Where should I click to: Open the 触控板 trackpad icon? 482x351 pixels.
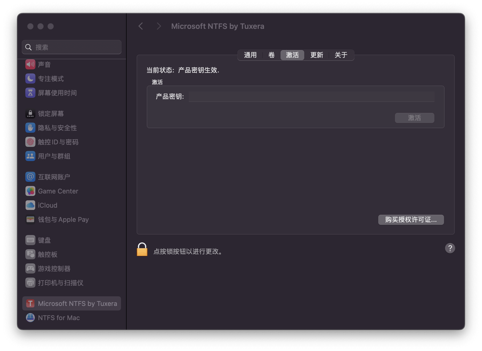30,254
